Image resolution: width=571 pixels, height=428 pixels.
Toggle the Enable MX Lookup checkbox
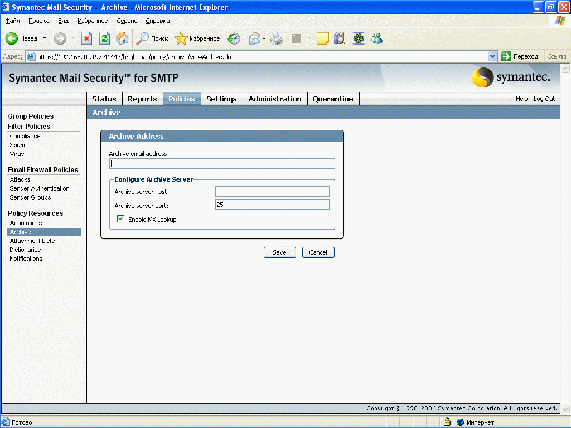[x=120, y=218]
